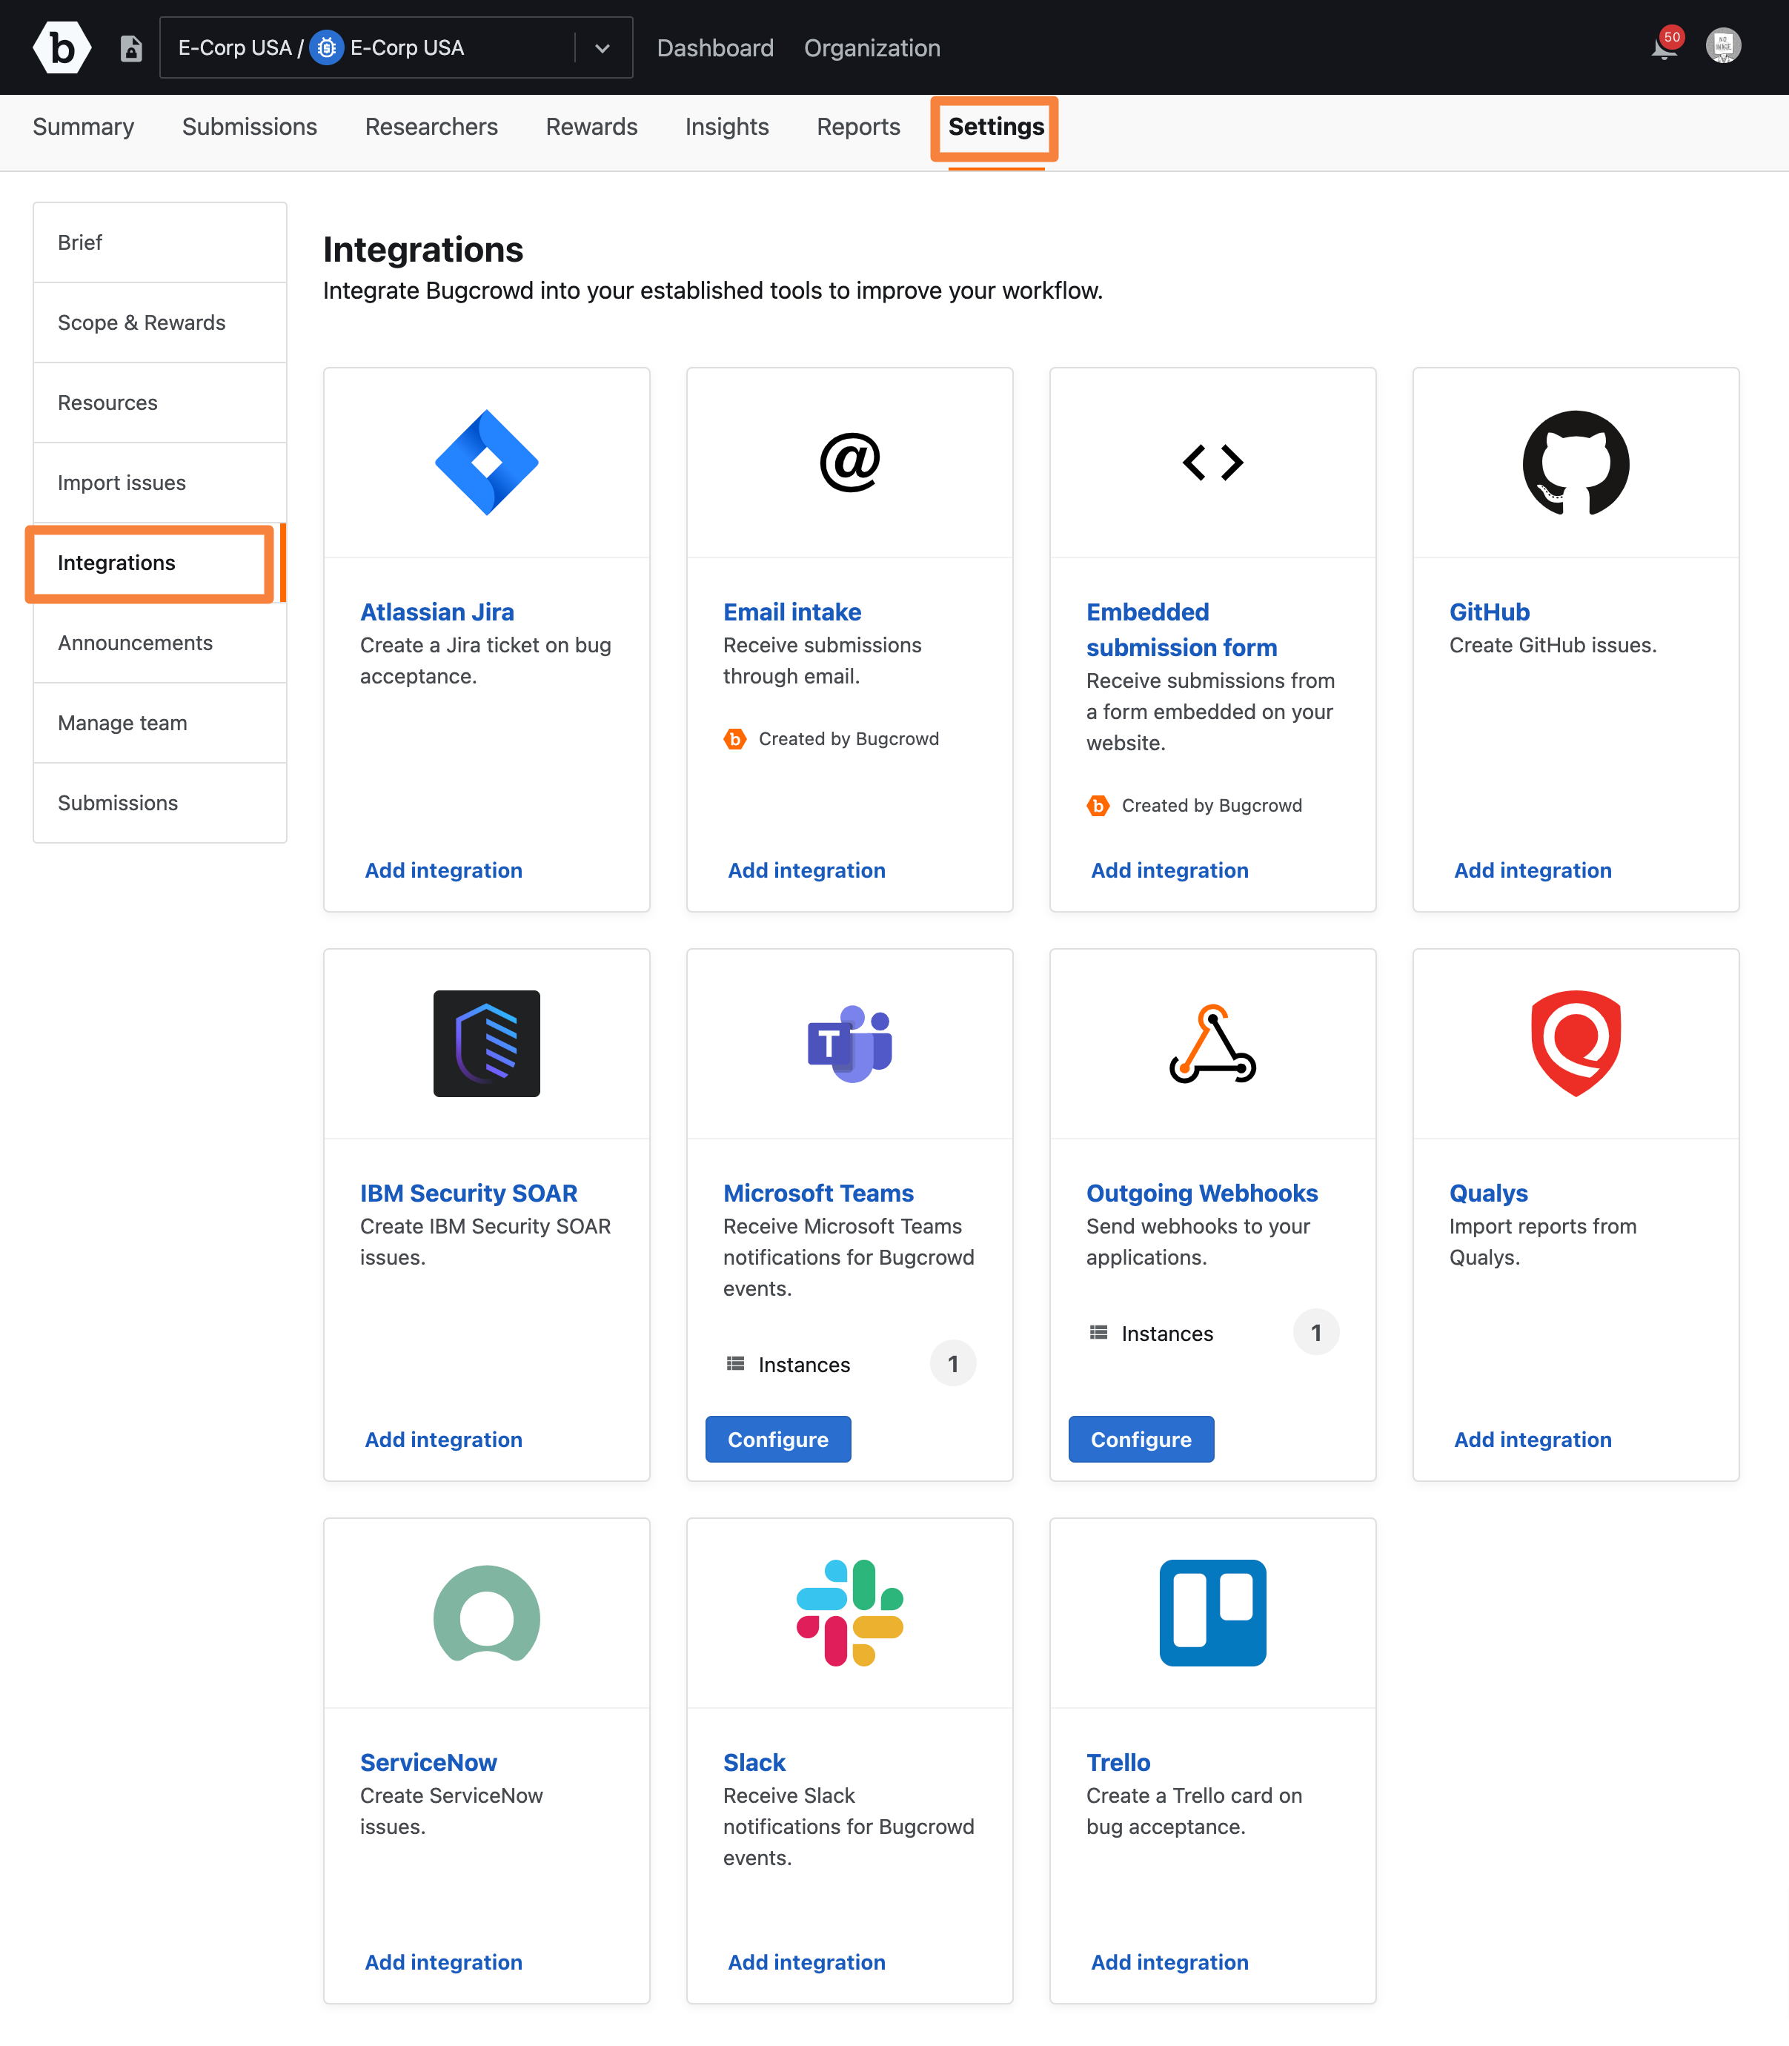Click the Instances list icon on Outgoing Webhooks
Image resolution: width=1789 pixels, height=2046 pixels.
pyautogui.click(x=1099, y=1332)
